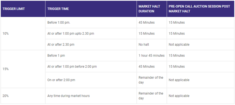
Task: Click the "15 Minutes" market halt duration cell
Action: pos(146,34)
